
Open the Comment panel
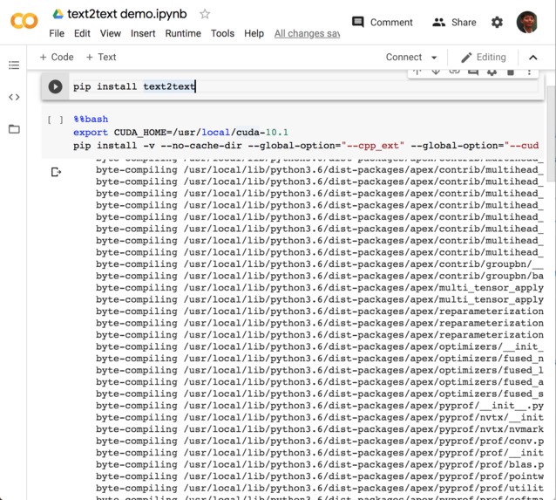tap(383, 23)
